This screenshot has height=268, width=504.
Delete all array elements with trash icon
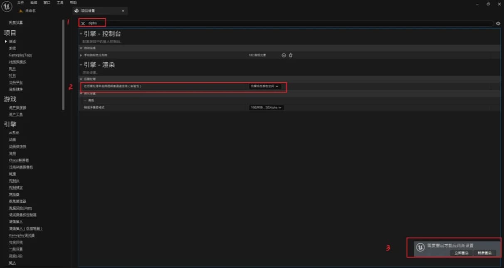tap(291, 55)
